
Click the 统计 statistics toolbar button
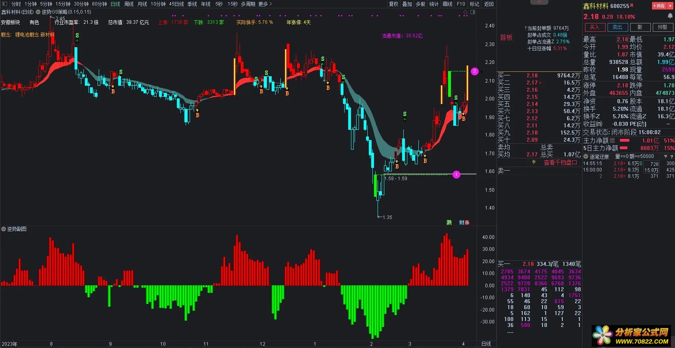tap(434, 4)
